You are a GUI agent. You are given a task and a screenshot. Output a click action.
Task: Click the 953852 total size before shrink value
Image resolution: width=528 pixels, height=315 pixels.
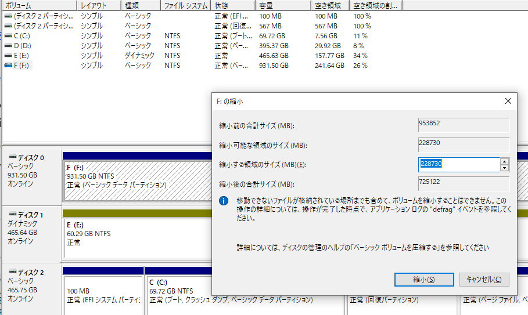tap(464, 125)
